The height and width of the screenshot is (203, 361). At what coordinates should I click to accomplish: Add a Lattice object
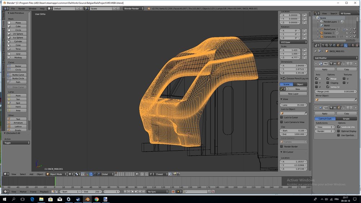click(17, 126)
